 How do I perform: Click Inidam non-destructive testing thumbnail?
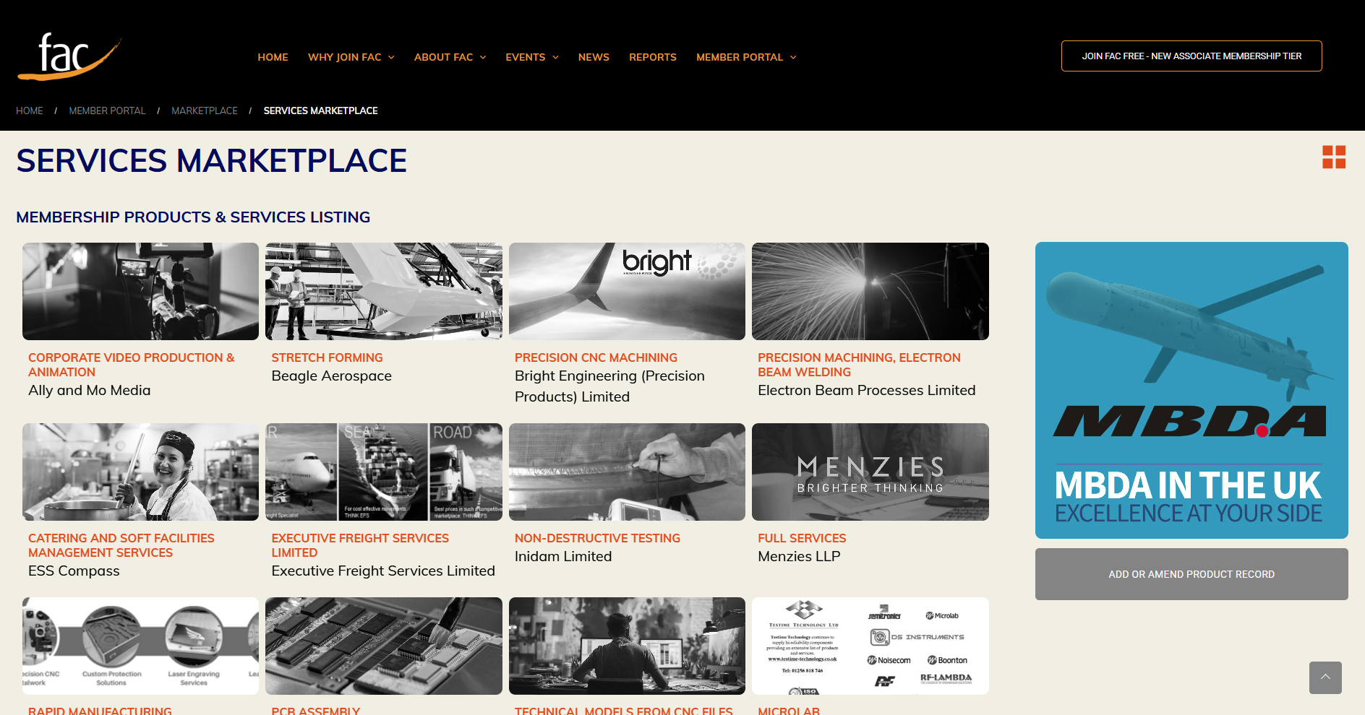(x=627, y=472)
